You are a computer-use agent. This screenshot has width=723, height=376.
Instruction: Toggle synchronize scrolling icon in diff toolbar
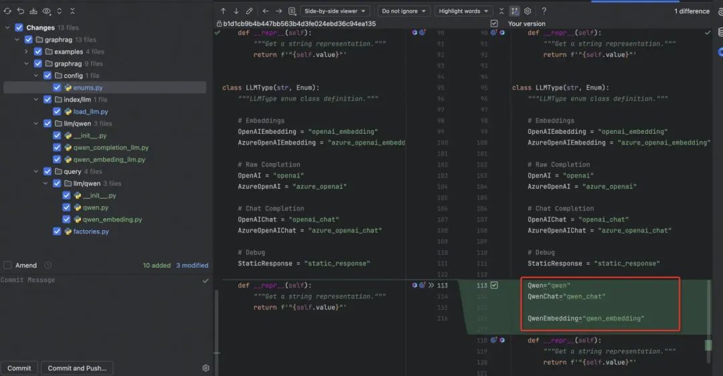pos(514,11)
